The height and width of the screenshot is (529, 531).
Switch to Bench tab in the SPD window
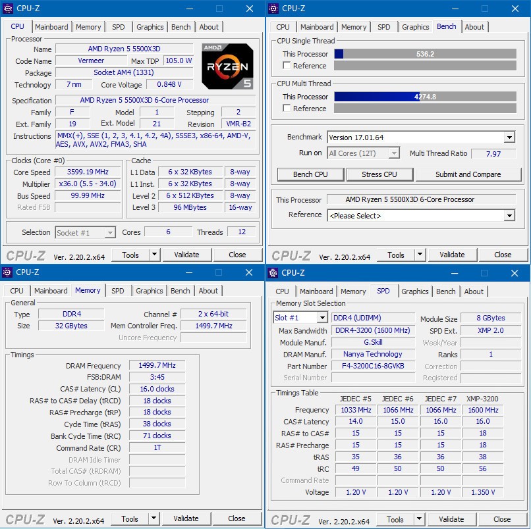point(445,291)
